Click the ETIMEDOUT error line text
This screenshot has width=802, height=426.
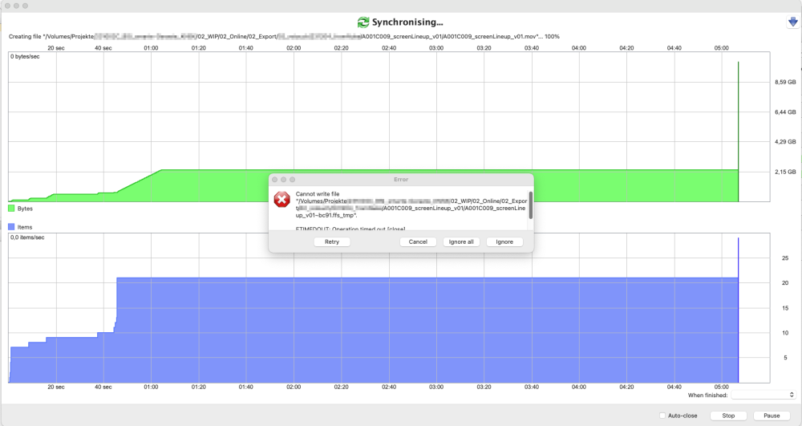coord(350,229)
